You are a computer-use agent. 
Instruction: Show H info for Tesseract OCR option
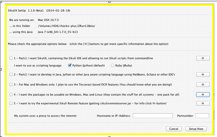click(x=203, y=85)
